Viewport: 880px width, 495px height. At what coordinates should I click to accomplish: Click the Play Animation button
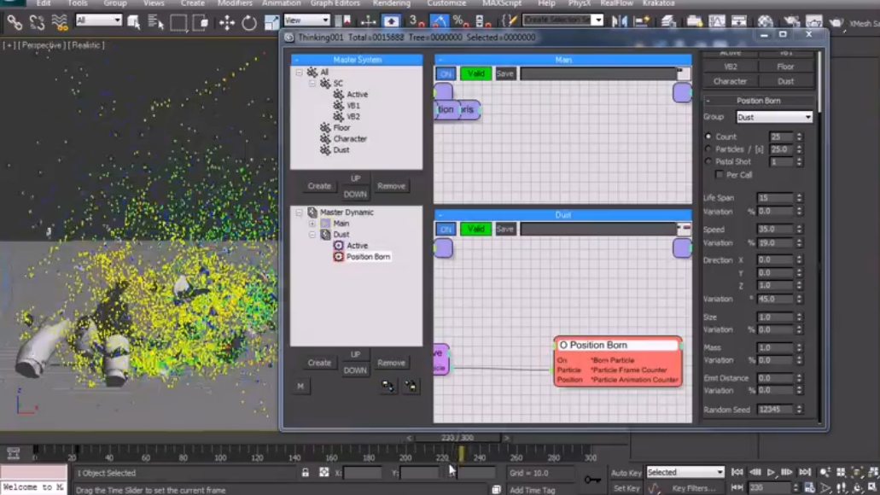point(771,473)
